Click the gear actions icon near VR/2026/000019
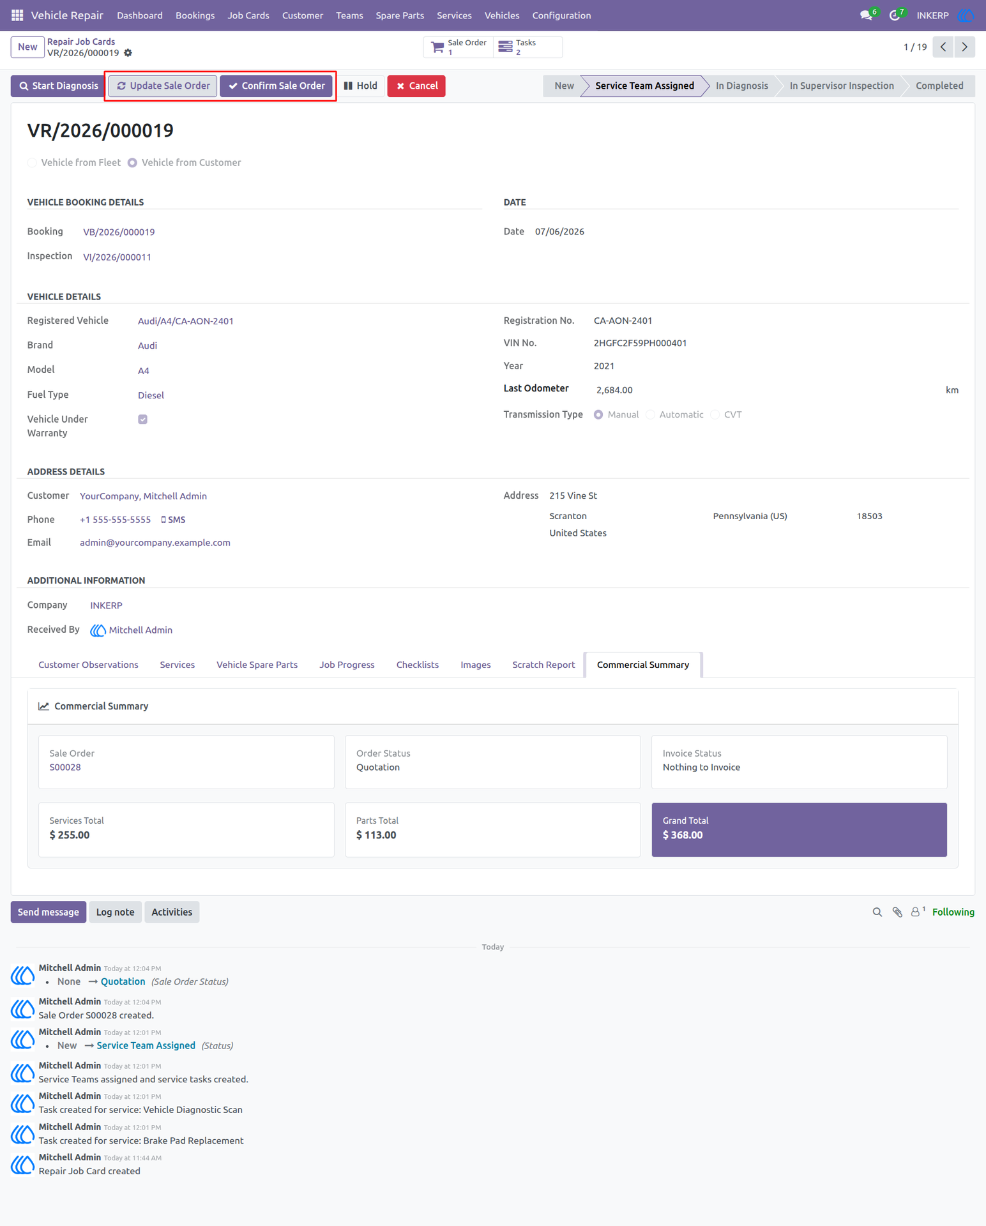Screen dimensions: 986x1226 128,53
